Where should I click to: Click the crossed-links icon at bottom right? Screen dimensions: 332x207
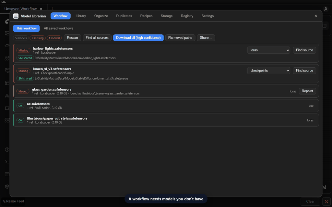tap(324, 187)
